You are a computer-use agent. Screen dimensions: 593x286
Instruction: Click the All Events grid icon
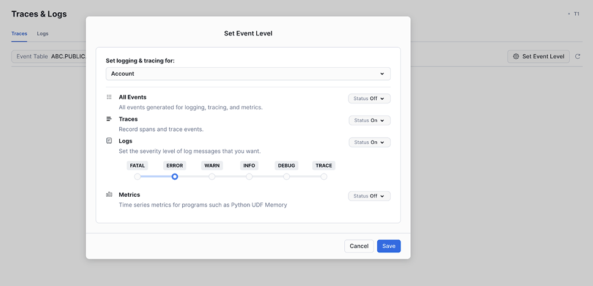(109, 97)
